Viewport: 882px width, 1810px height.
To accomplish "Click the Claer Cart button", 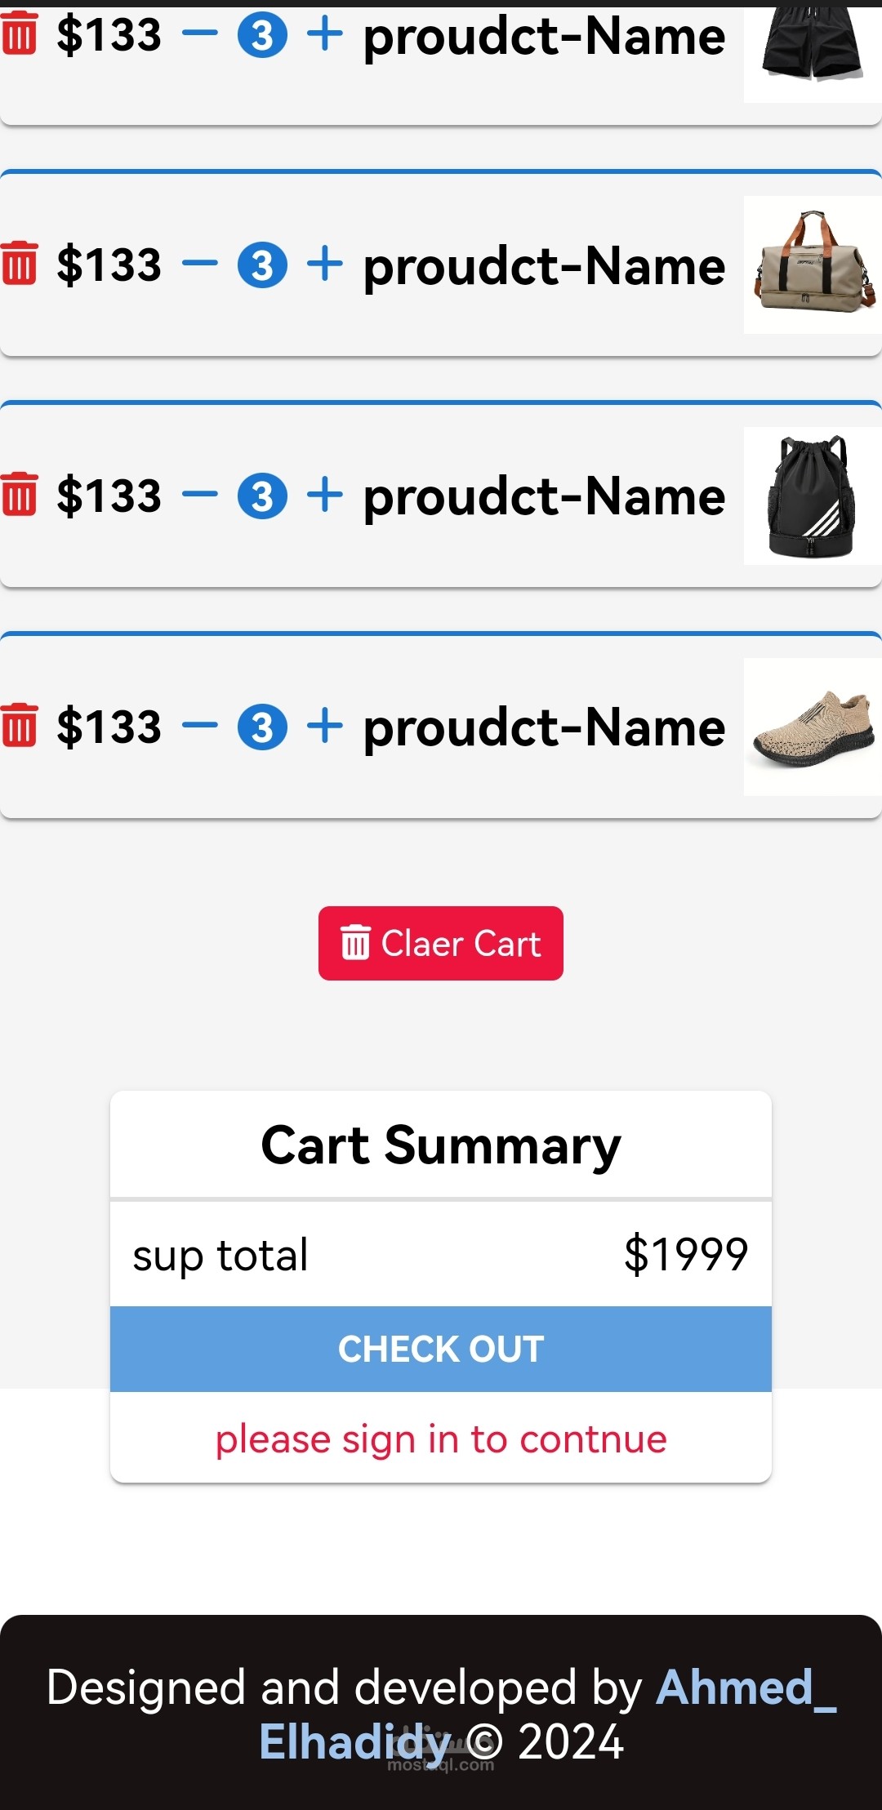I will tap(441, 943).
